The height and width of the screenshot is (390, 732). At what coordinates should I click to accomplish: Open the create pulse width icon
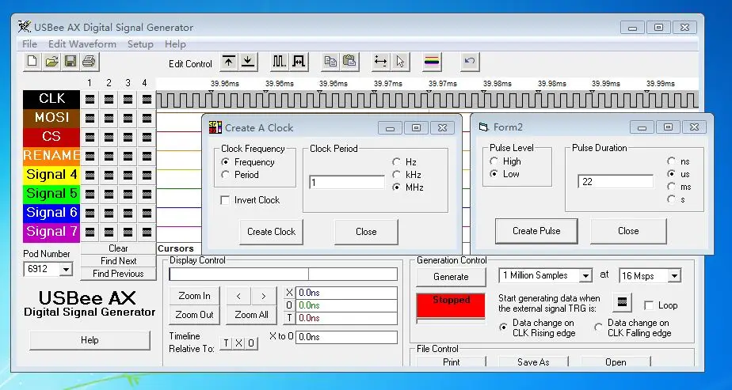click(x=299, y=62)
